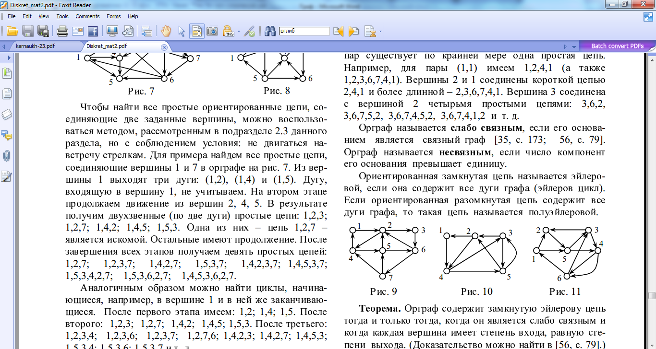Open the Pages thumbnails panel icon
656x349 pixels.
(x=7, y=94)
